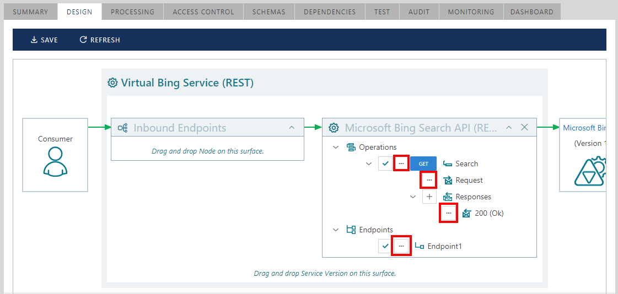Click the Inbound Endpoints node icon
Screen dimensions: 618x294
click(x=122, y=128)
